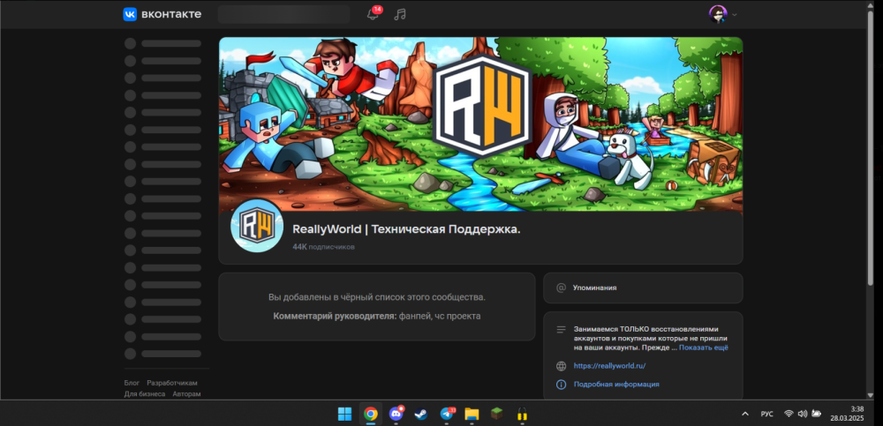This screenshot has width=883, height=426.
Task: Open the ReallyWorld cover banner image
Action: tap(480, 123)
